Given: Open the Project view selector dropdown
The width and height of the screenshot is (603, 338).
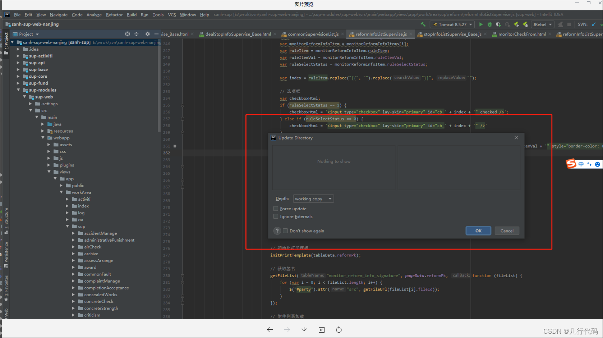Looking at the screenshot, I should [x=26, y=34].
